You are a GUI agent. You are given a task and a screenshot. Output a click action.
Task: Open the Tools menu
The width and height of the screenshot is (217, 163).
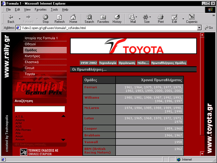tap(54, 10)
